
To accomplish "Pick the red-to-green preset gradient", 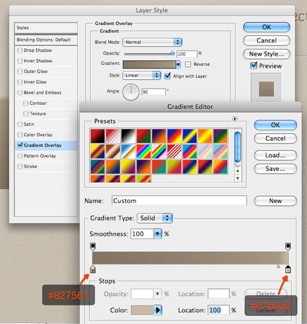I will click(x=144, y=136).
